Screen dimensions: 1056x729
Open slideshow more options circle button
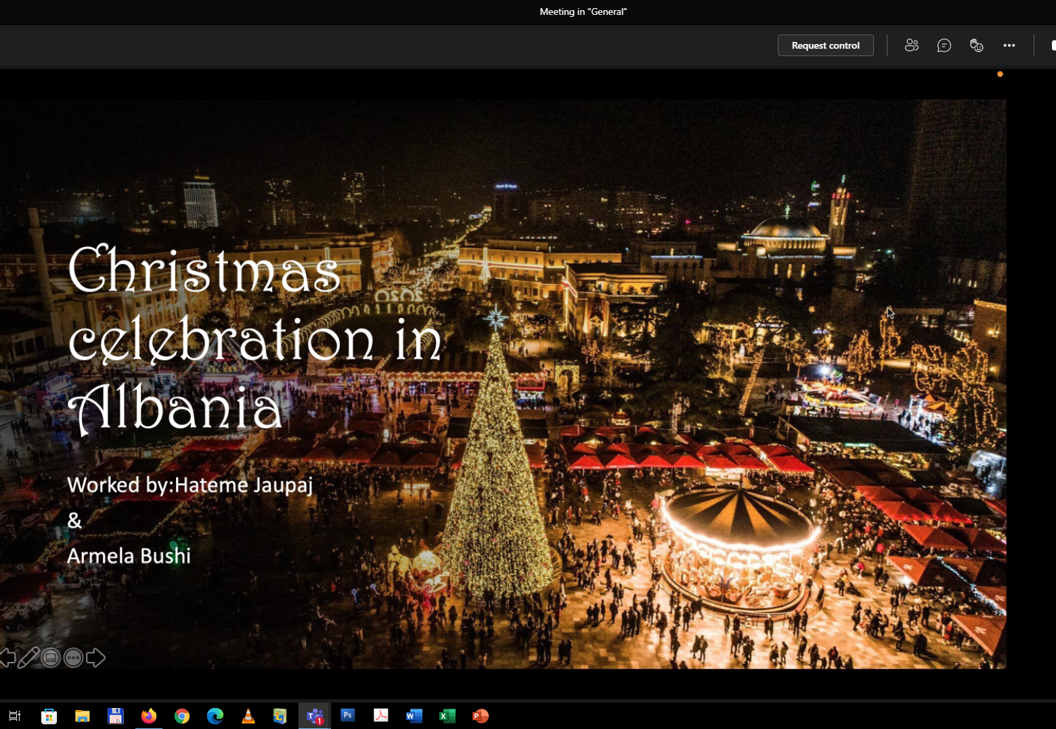[x=73, y=657]
